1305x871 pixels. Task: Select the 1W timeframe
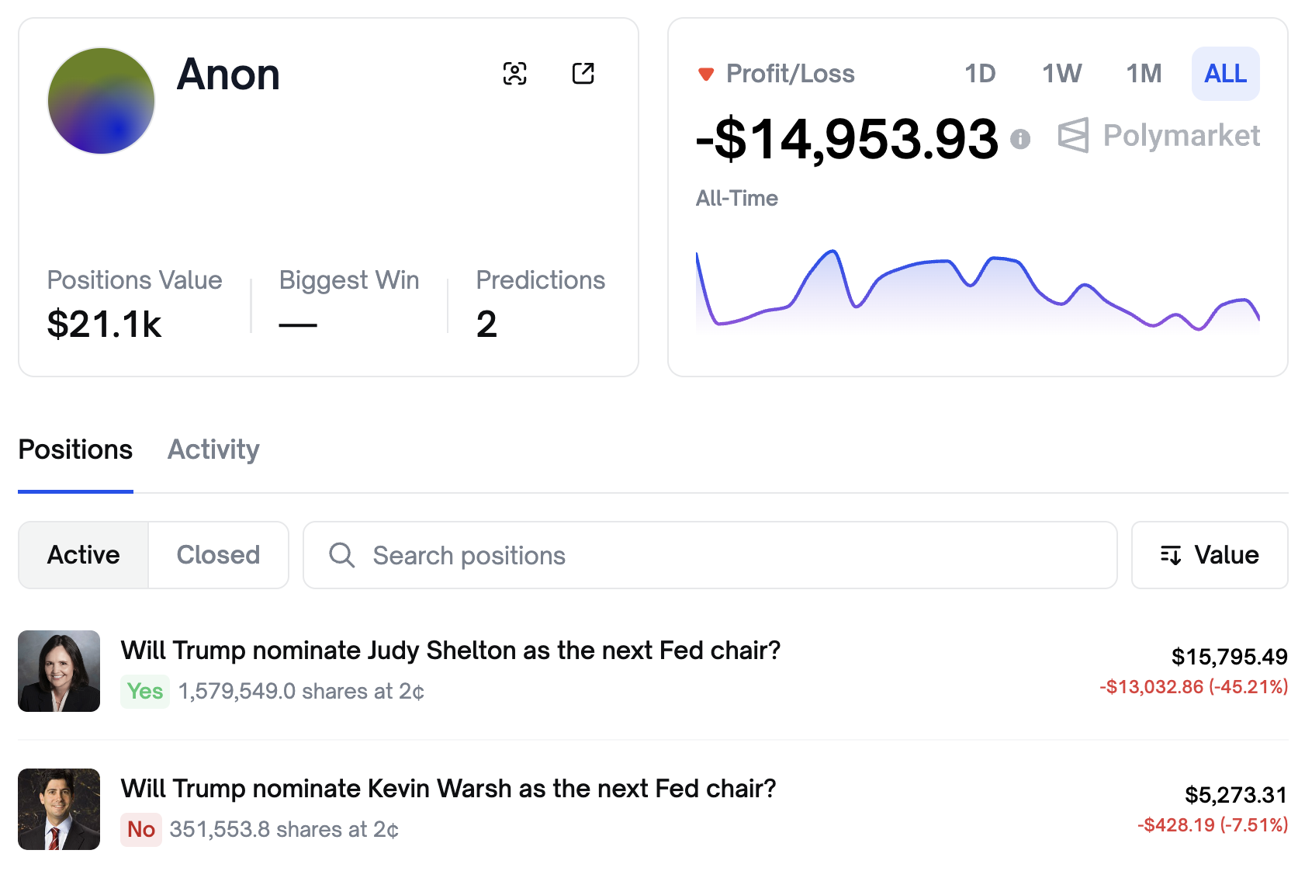pos(1061,74)
